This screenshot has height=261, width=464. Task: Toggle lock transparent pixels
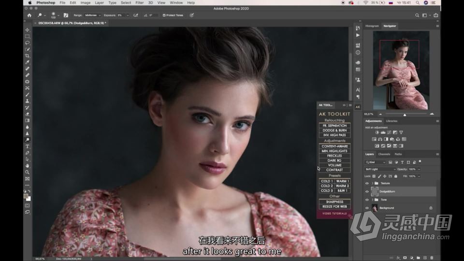[374, 176]
